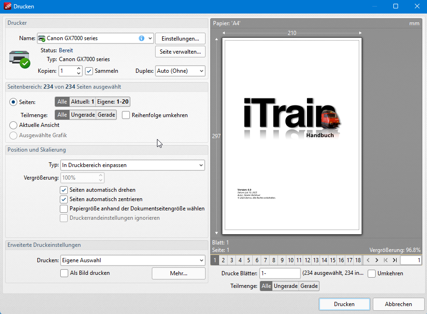Image resolution: width=427 pixels, height=314 pixels.
Task: Open the printer Name dropdown
Action: click(150, 38)
